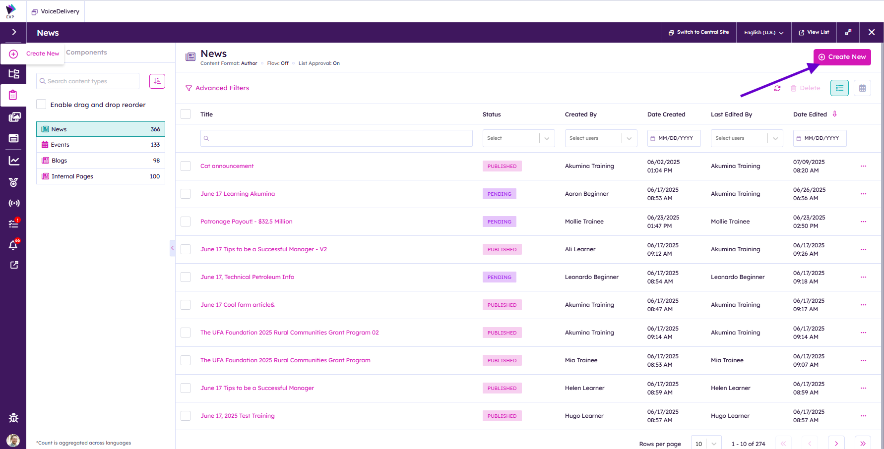Select the list view icon
Screen dimensions: 884x449
click(x=839, y=88)
